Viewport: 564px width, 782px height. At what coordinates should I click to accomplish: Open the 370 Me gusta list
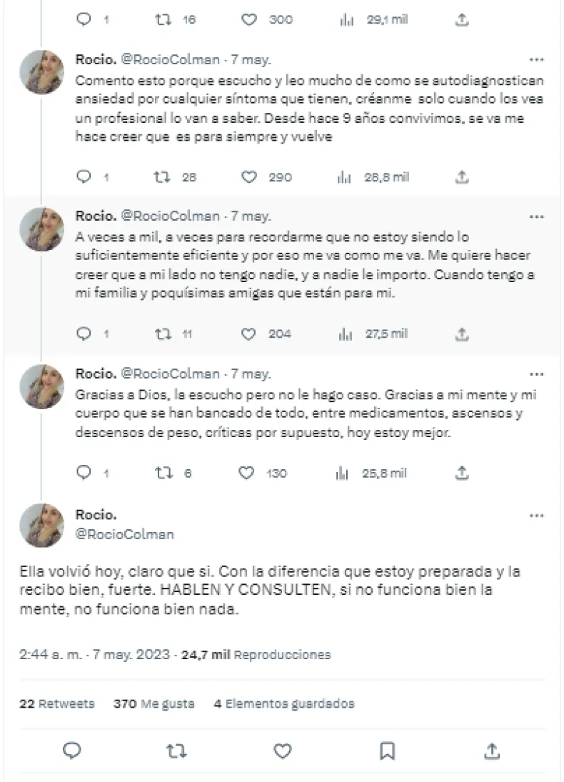coord(153,703)
